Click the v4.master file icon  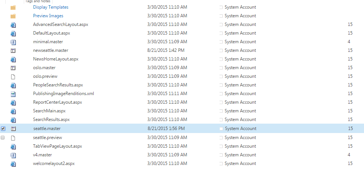(13, 155)
